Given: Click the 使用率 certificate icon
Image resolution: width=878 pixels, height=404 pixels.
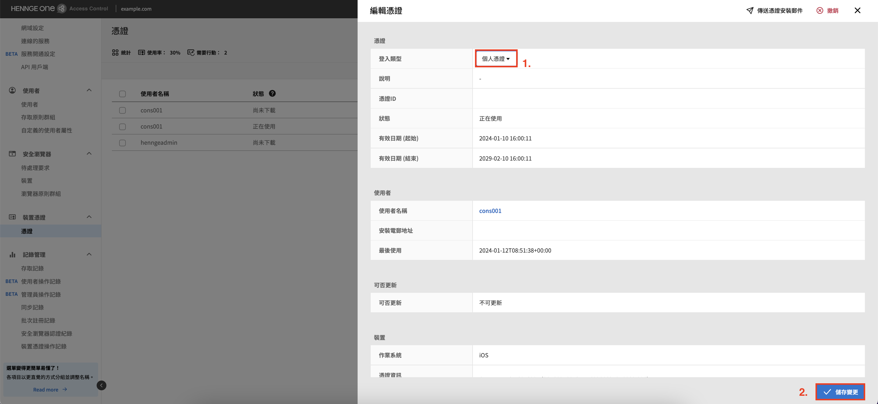Looking at the screenshot, I should 141,52.
